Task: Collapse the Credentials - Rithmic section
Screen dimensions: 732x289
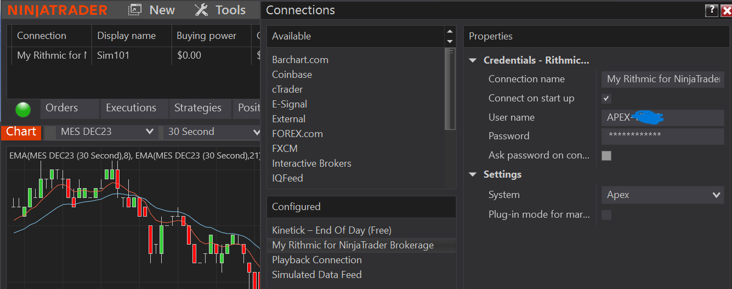Action: point(473,60)
